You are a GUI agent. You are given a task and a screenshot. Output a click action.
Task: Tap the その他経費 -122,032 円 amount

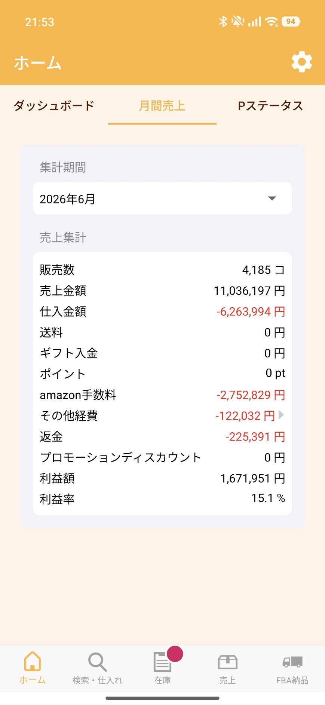point(245,416)
